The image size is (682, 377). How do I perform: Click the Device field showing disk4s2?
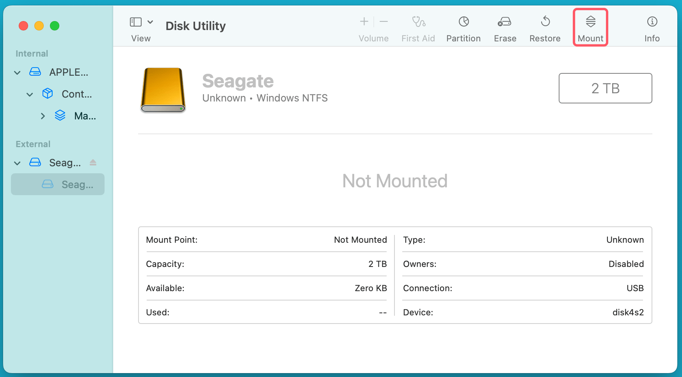pos(628,312)
